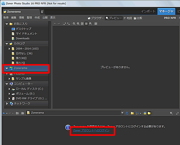Zoom out with the magnifier minus icon

coord(78,24)
